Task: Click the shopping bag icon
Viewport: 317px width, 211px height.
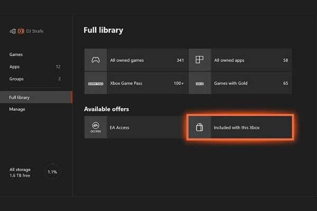Action: point(199,127)
